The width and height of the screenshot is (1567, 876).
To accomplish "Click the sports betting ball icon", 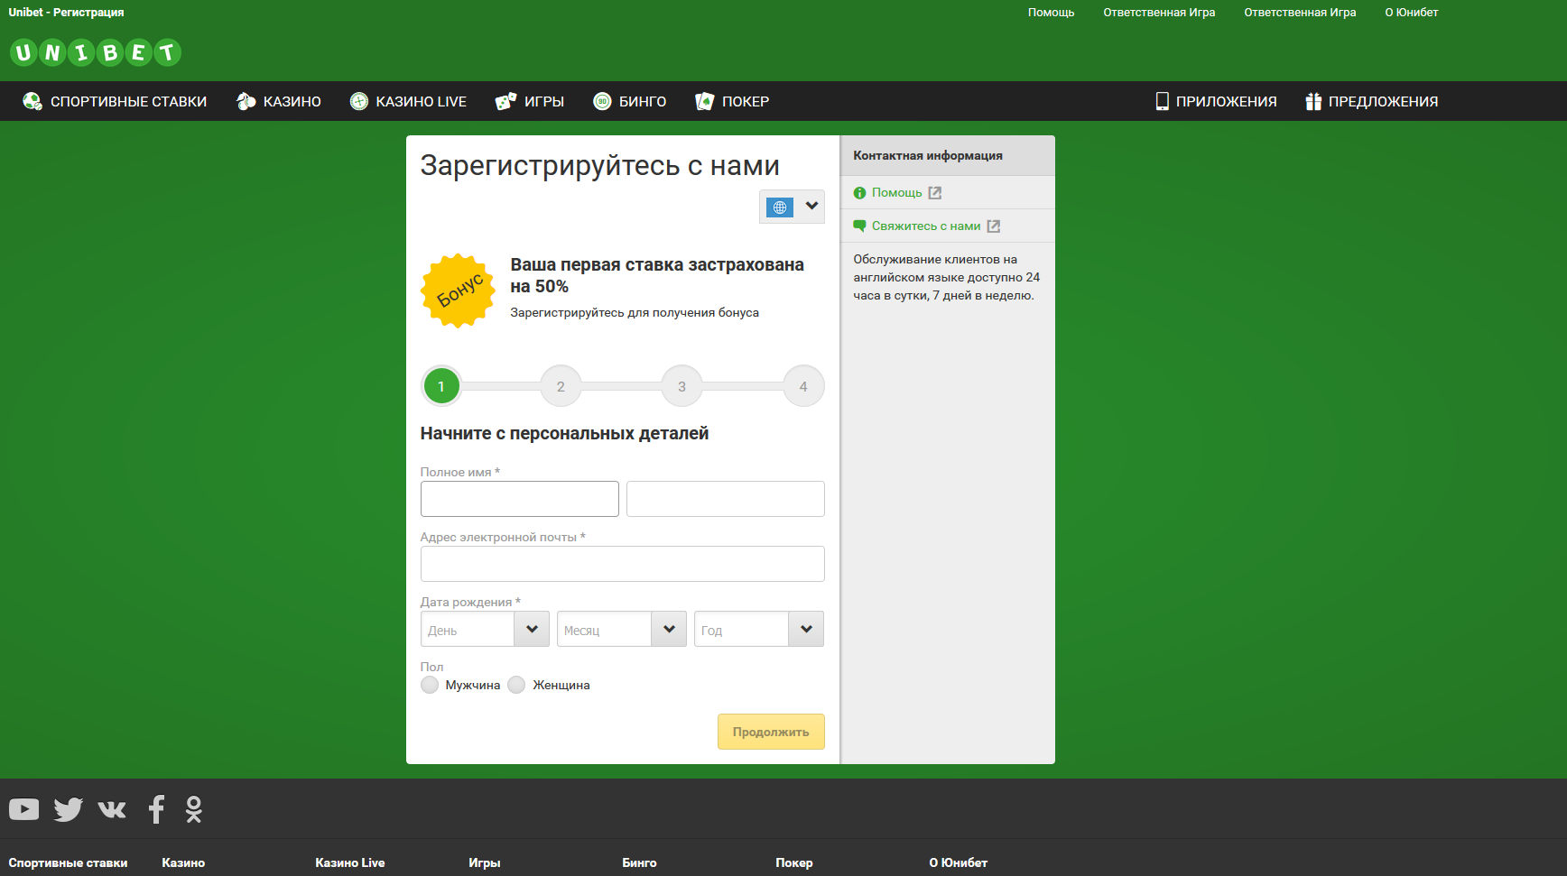I will 32,101.
